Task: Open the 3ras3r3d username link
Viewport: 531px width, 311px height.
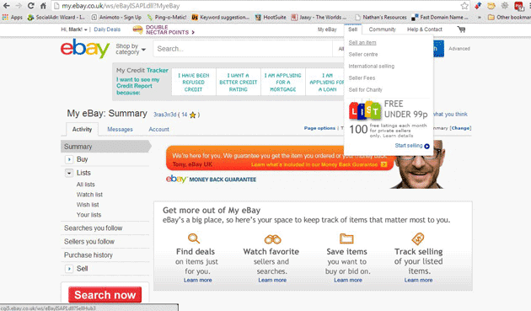Action: click(x=165, y=115)
